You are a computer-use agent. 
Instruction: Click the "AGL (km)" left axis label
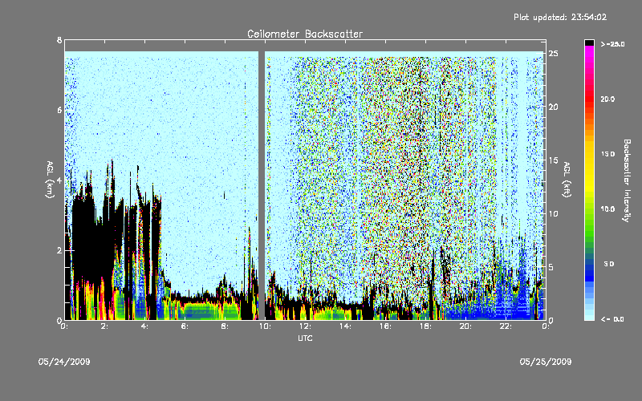click(x=50, y=180)
